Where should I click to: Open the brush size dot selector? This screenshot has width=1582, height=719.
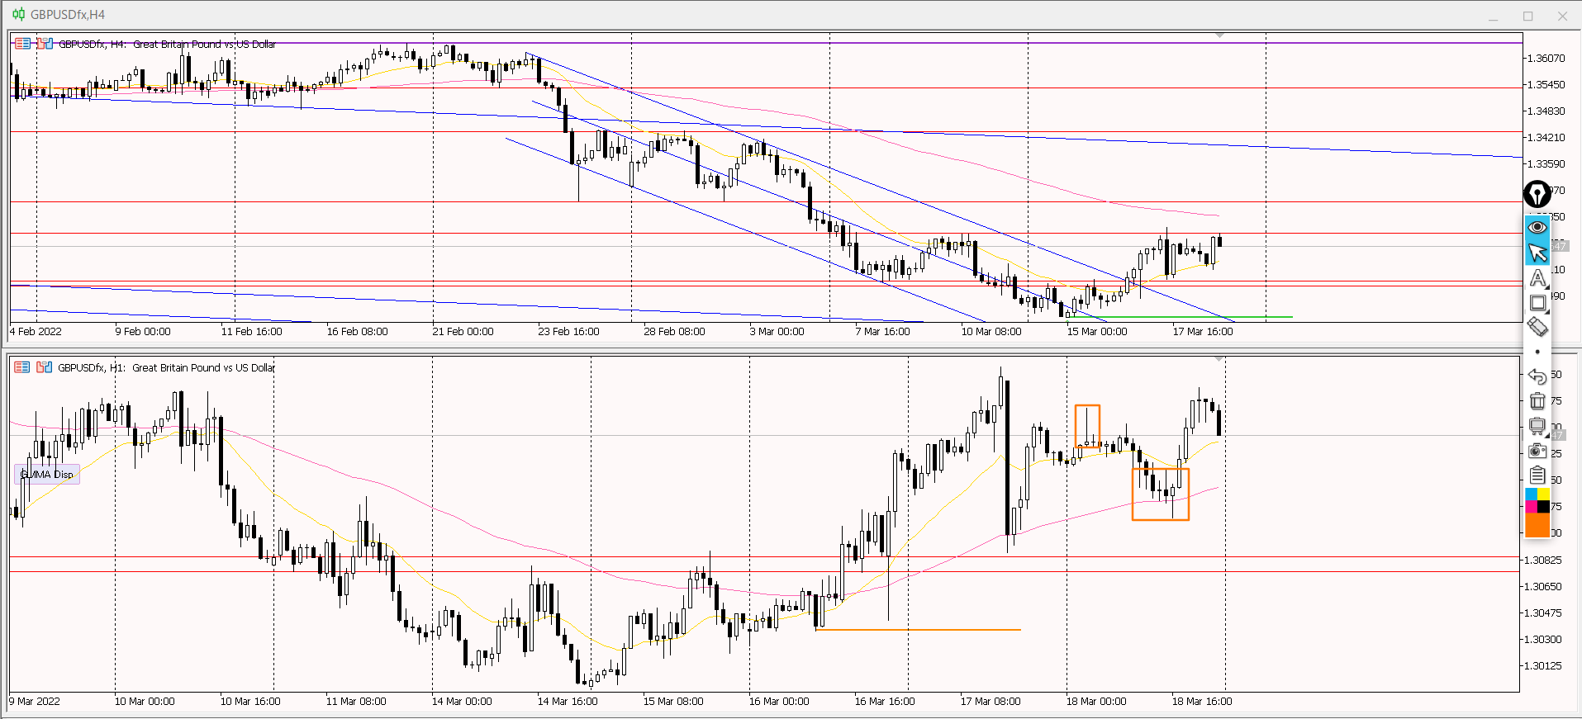(1537, 352)
